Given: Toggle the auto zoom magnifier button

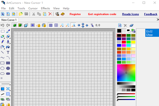Looking at the screenshot, I should [x=74, y=25].
